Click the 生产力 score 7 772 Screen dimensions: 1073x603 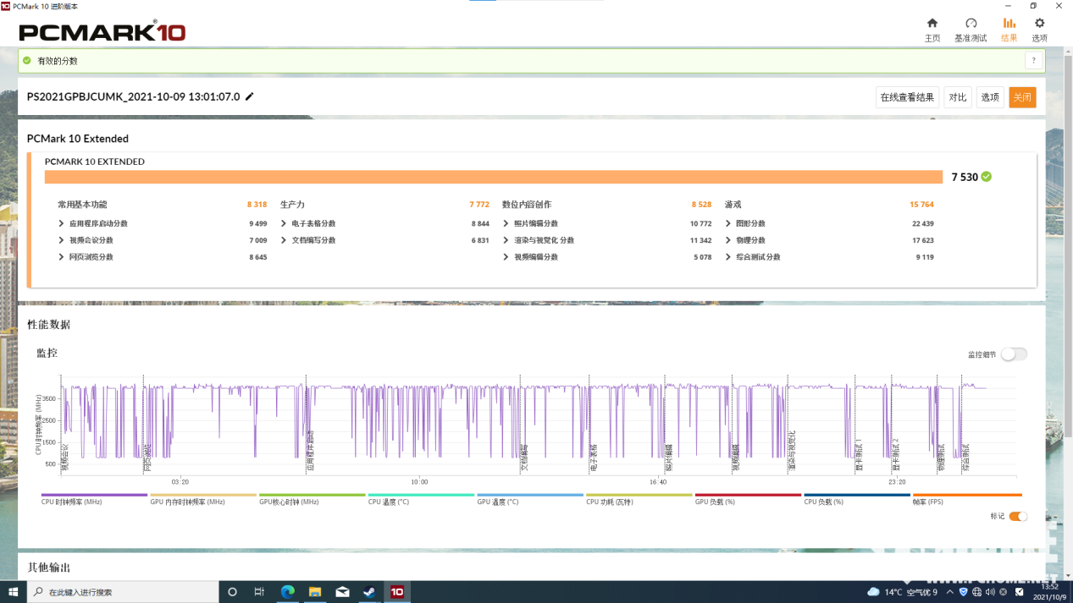[479, 205]
